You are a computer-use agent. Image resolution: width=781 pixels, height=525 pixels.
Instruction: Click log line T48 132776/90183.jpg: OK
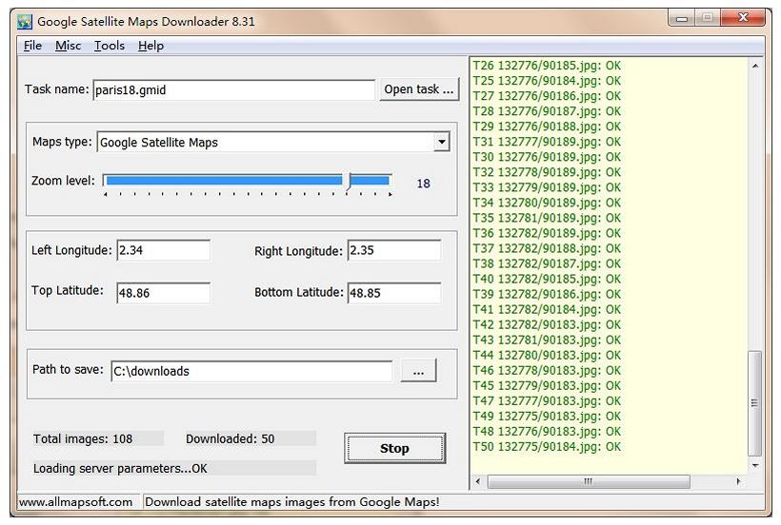click(x=547, y=432)
